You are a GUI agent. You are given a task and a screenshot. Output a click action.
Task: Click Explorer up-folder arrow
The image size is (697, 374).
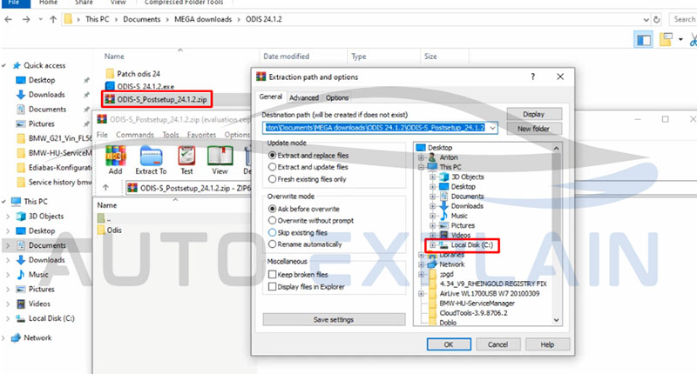tap(53, 19)
